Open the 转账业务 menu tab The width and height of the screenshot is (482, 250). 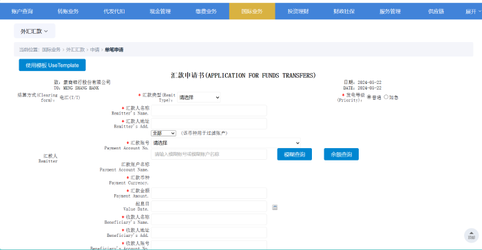point(68,12)
